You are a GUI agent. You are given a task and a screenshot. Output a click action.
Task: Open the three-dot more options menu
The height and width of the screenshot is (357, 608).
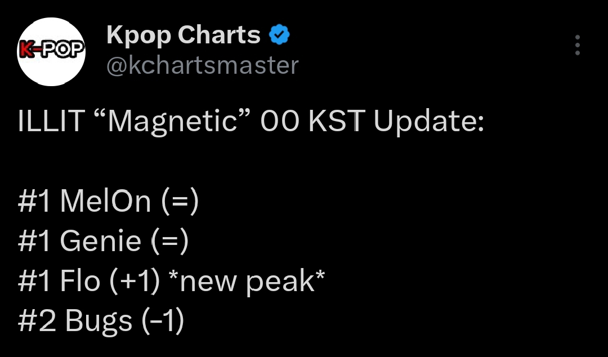tap(578, 45)
